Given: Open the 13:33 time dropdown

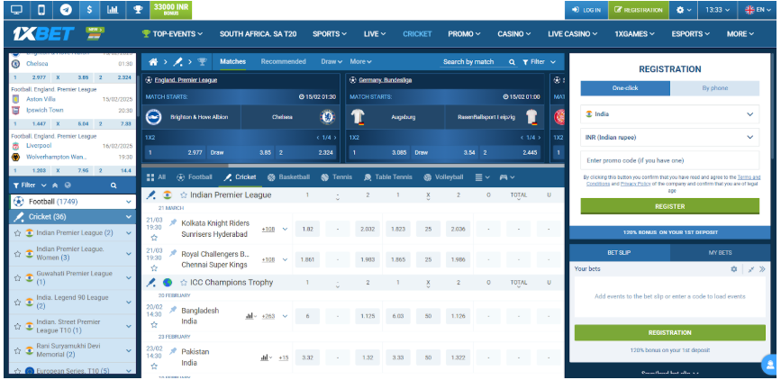Looking at the screenshot, I should (x=717, y=10).
